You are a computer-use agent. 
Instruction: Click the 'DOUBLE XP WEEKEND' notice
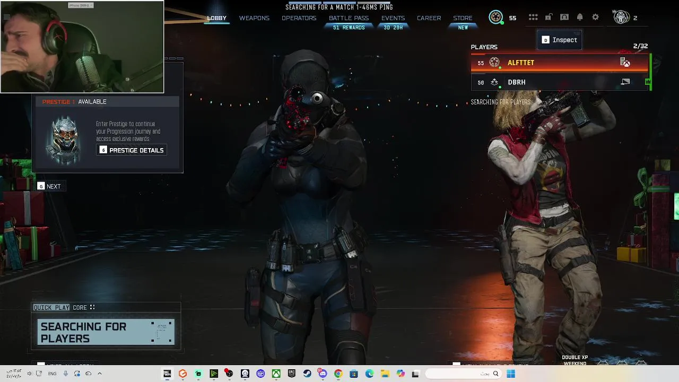coord(574,360)
